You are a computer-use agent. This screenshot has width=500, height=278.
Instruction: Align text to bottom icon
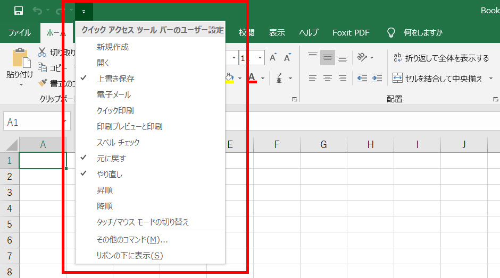343,58
